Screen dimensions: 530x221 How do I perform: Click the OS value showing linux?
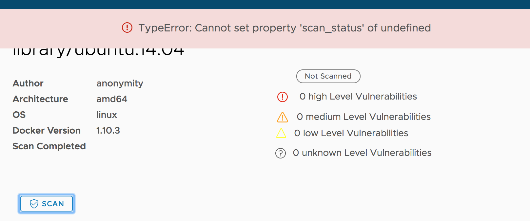[107, 115]
